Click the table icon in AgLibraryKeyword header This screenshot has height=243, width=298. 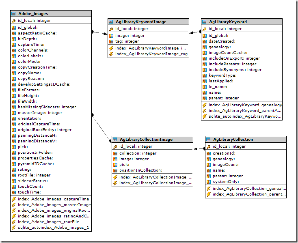point(204,22)
